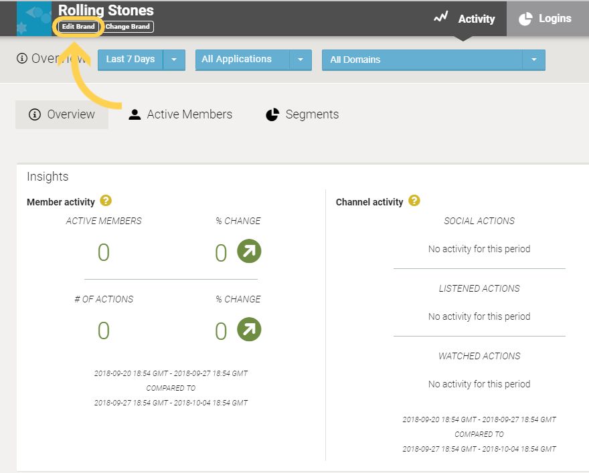
Task: Click the % CHANGE label beside Active Members
Action: [x=238, y=221]
